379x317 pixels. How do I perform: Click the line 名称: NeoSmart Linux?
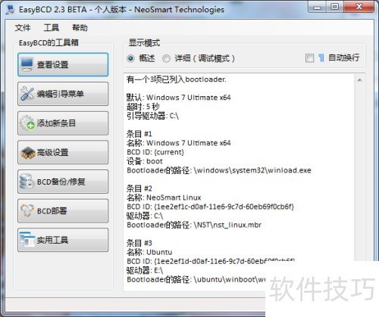(x=164, y=197)
